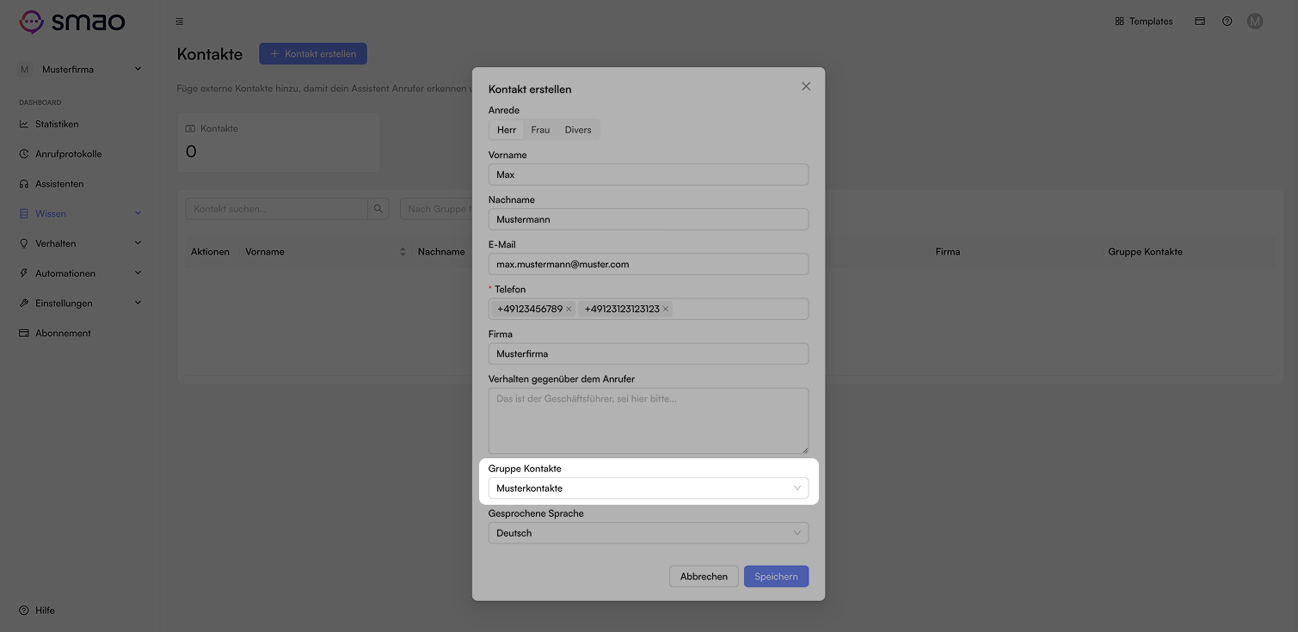Select Divers salutation
1298x632 pixels.
coord(578,130)
